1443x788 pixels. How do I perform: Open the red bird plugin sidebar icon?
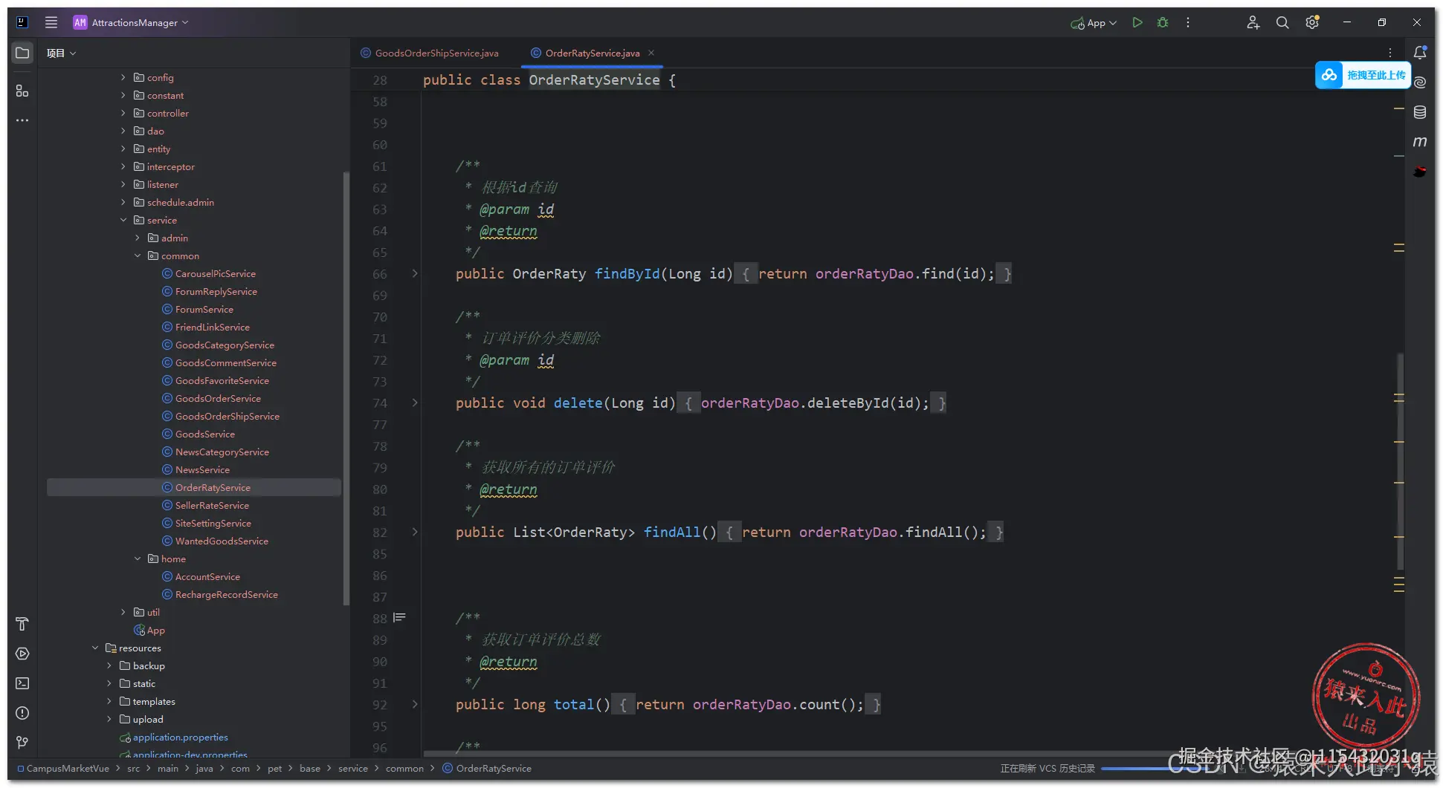tap(1420, 172)
